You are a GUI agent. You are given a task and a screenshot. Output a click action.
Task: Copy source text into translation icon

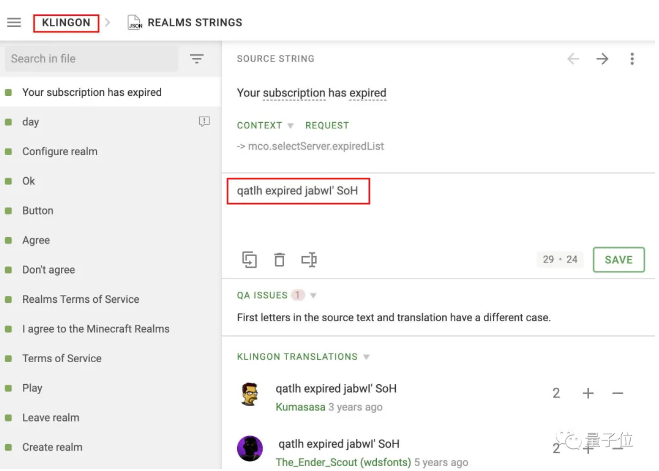pyautogui.click(x=249, y=259)
